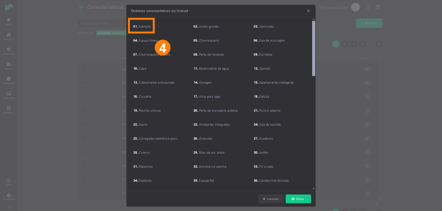Click the Ajuda help icon
The width and height of the screenshot is (442, 211).
(9, 182)
